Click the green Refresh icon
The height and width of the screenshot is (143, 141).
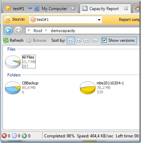[6, 40]
